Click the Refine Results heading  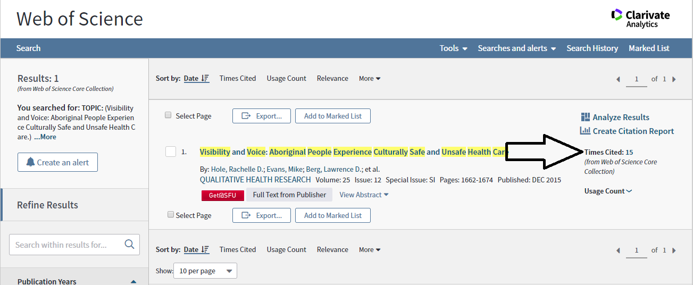tap(47, 205)
